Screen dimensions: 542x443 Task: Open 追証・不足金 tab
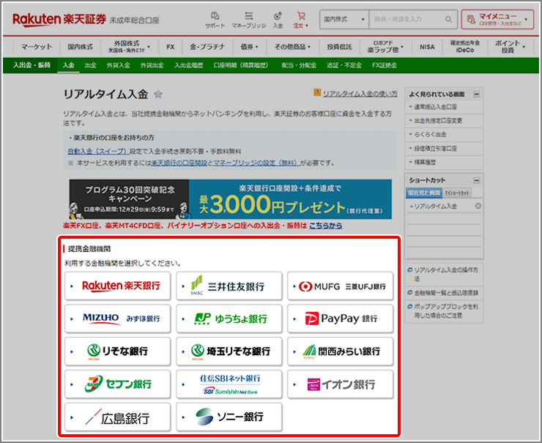(x=344, y=65)
